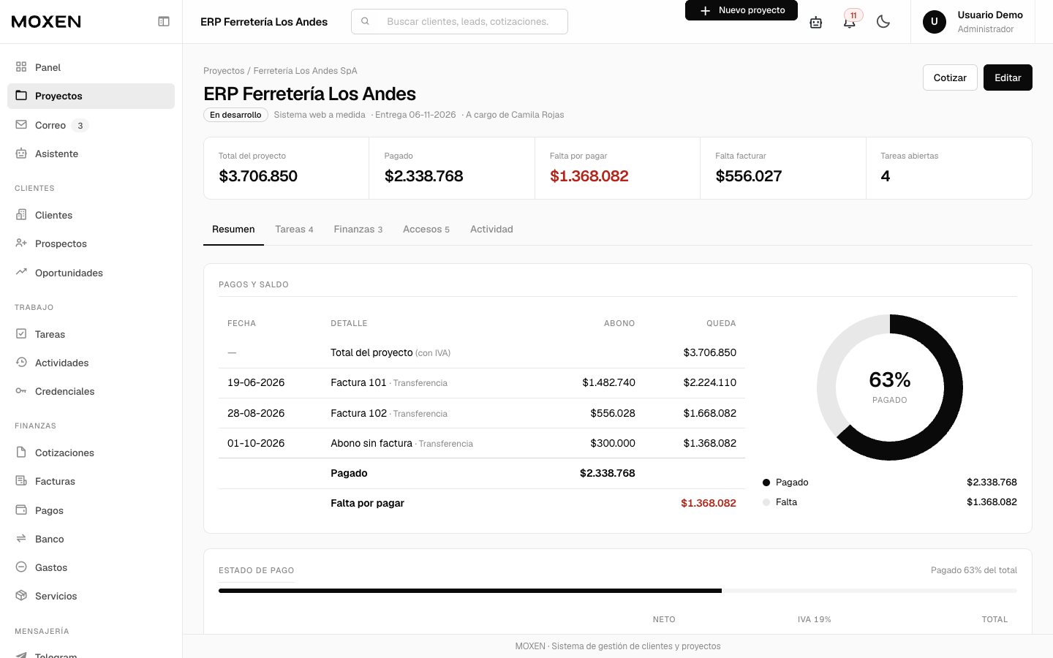Image resolution: width=1053 pixels, height=658 pixels.
Task: Click the Facturas receipt icon
Action: [21, 481]
